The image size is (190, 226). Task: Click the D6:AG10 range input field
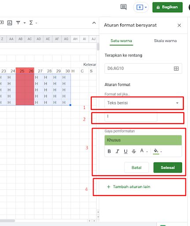[x=143, y=68]
